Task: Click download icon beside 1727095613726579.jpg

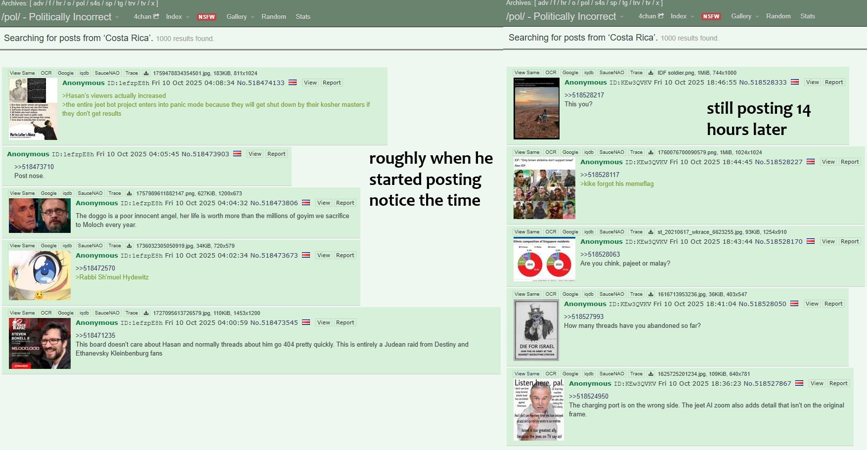Action: pyautogui.click(x=146, y=313)
